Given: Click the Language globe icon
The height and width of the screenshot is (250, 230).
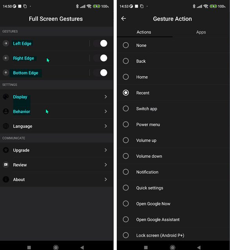Looking at the screenshot, I should (6, 126).
